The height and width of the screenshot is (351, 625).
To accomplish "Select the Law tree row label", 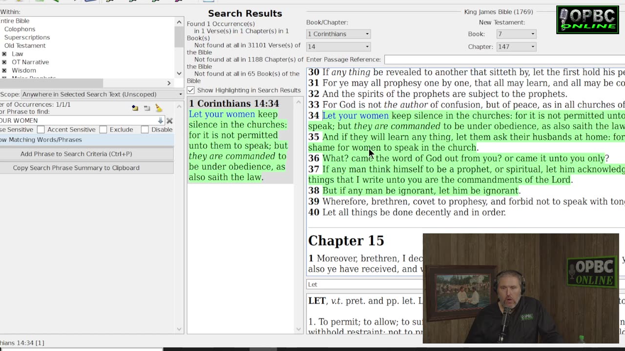I will [x=18, y=54].
